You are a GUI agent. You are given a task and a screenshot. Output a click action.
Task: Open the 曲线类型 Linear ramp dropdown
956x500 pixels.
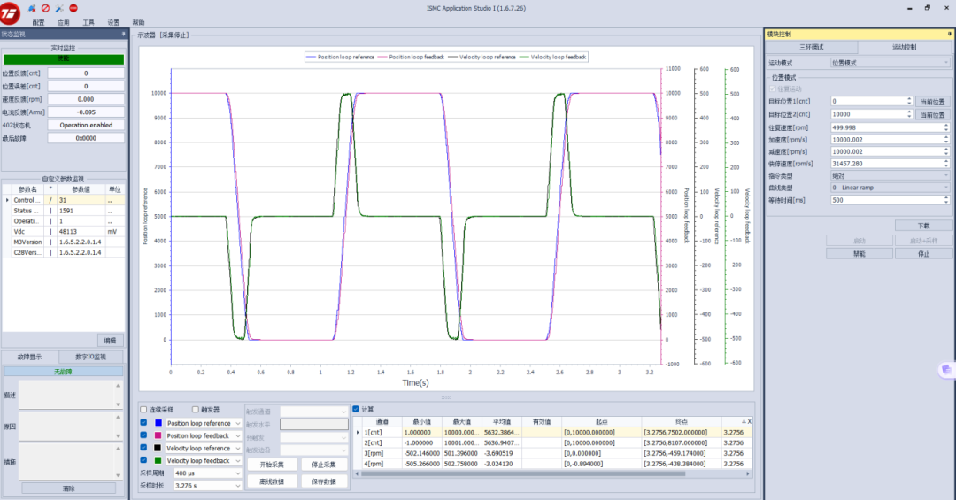click(890, 188)
